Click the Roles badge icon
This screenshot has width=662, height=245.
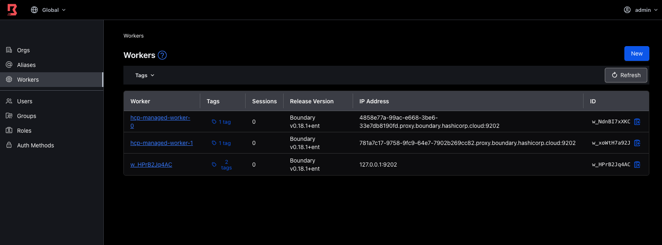tap(9, 130)
